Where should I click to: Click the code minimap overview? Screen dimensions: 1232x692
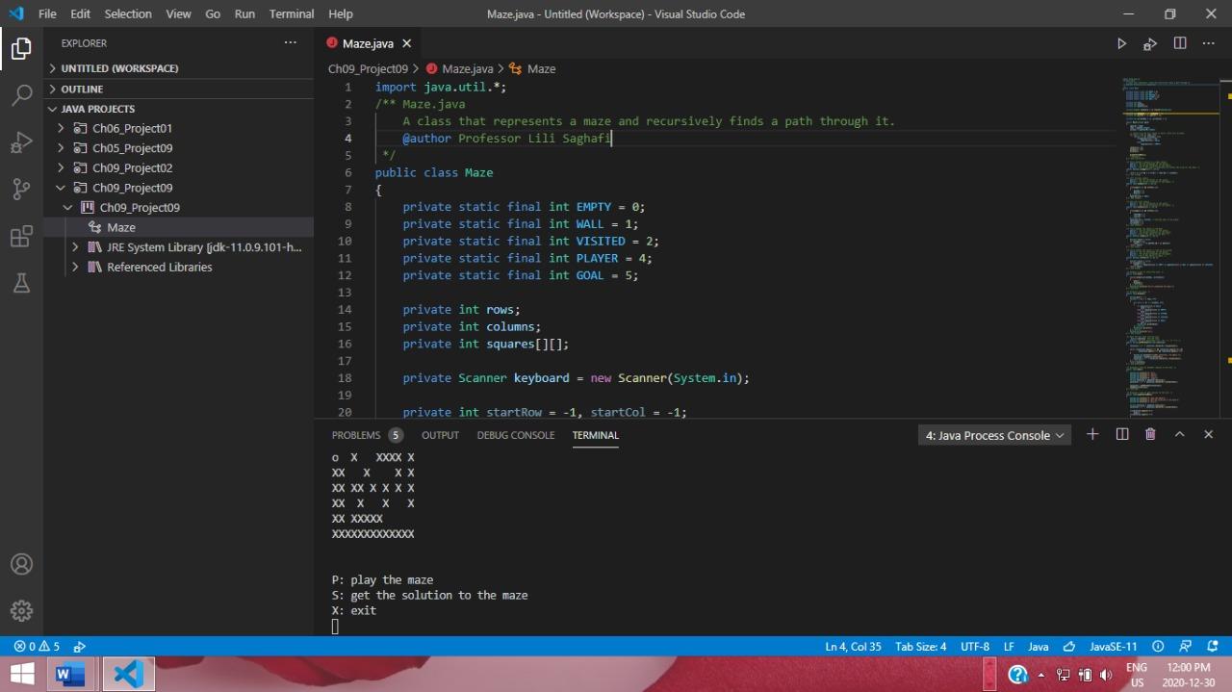[1171, 248]
